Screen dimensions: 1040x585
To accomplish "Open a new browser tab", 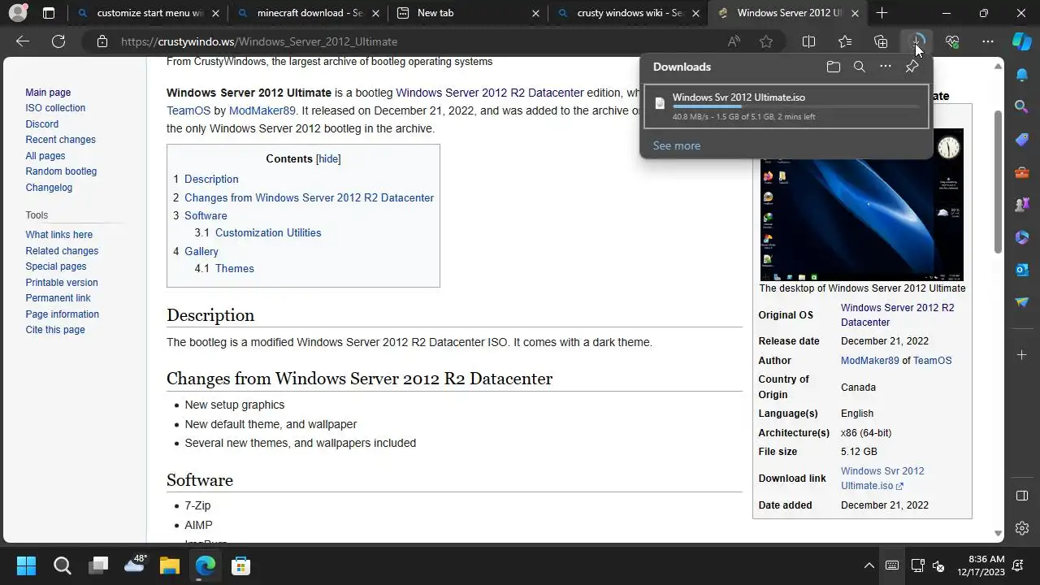I will (x=882, y=13).
